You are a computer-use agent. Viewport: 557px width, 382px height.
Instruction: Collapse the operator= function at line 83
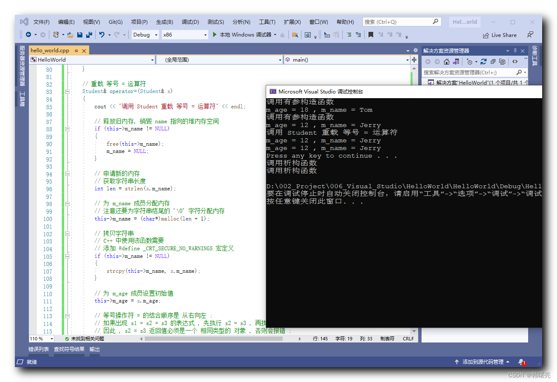pos(67,91)
